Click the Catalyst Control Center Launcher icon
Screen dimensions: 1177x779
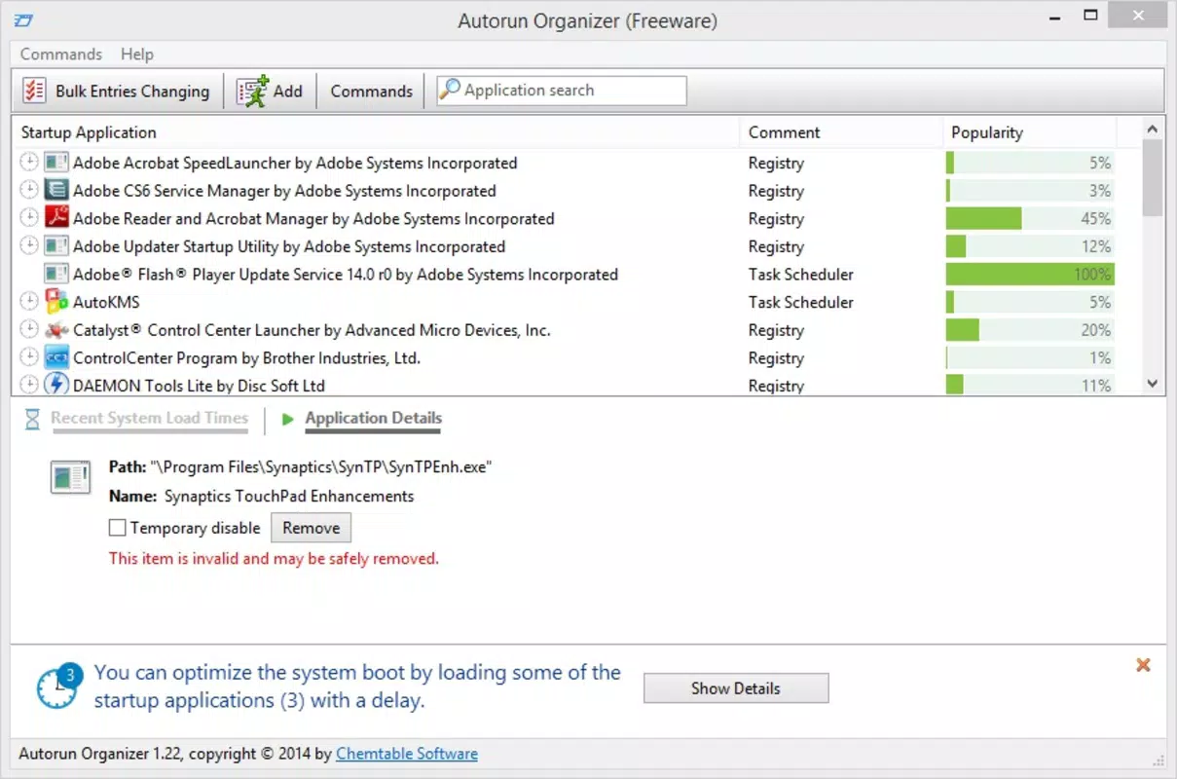click(56, 330)
